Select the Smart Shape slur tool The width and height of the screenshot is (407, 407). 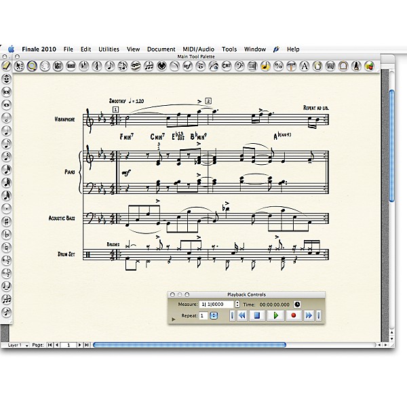point(174,66)
